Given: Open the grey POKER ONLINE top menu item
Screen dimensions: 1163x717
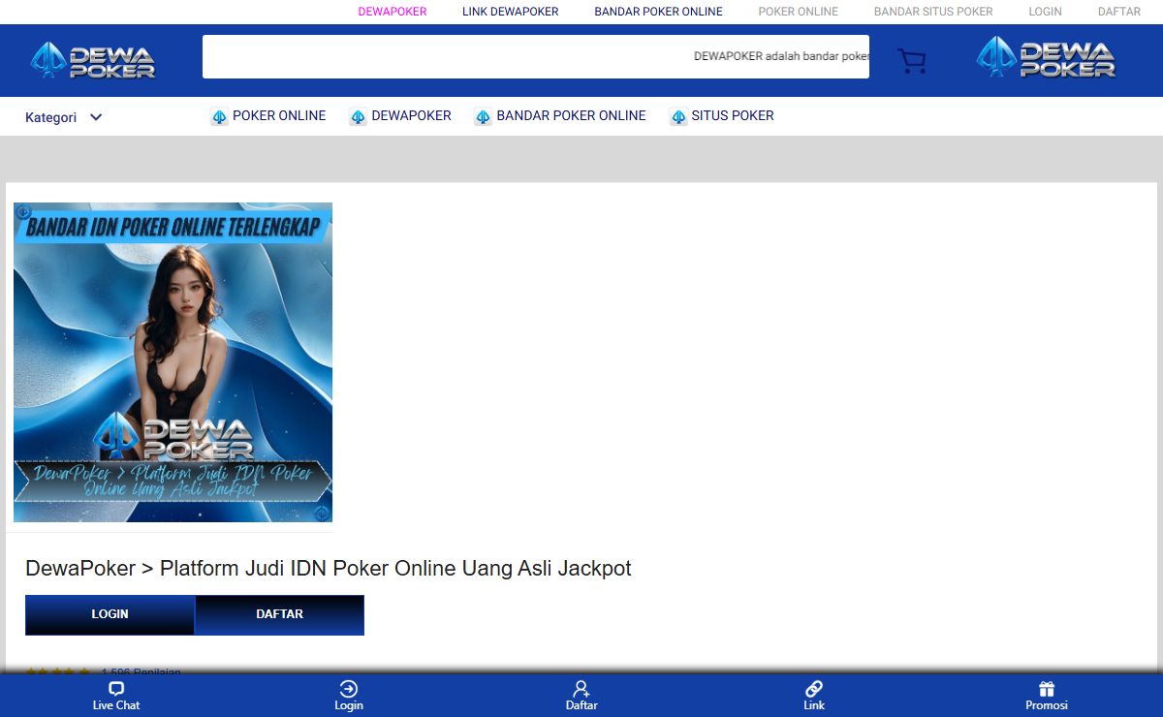Looking at the screenshot, I should (799, 12).
